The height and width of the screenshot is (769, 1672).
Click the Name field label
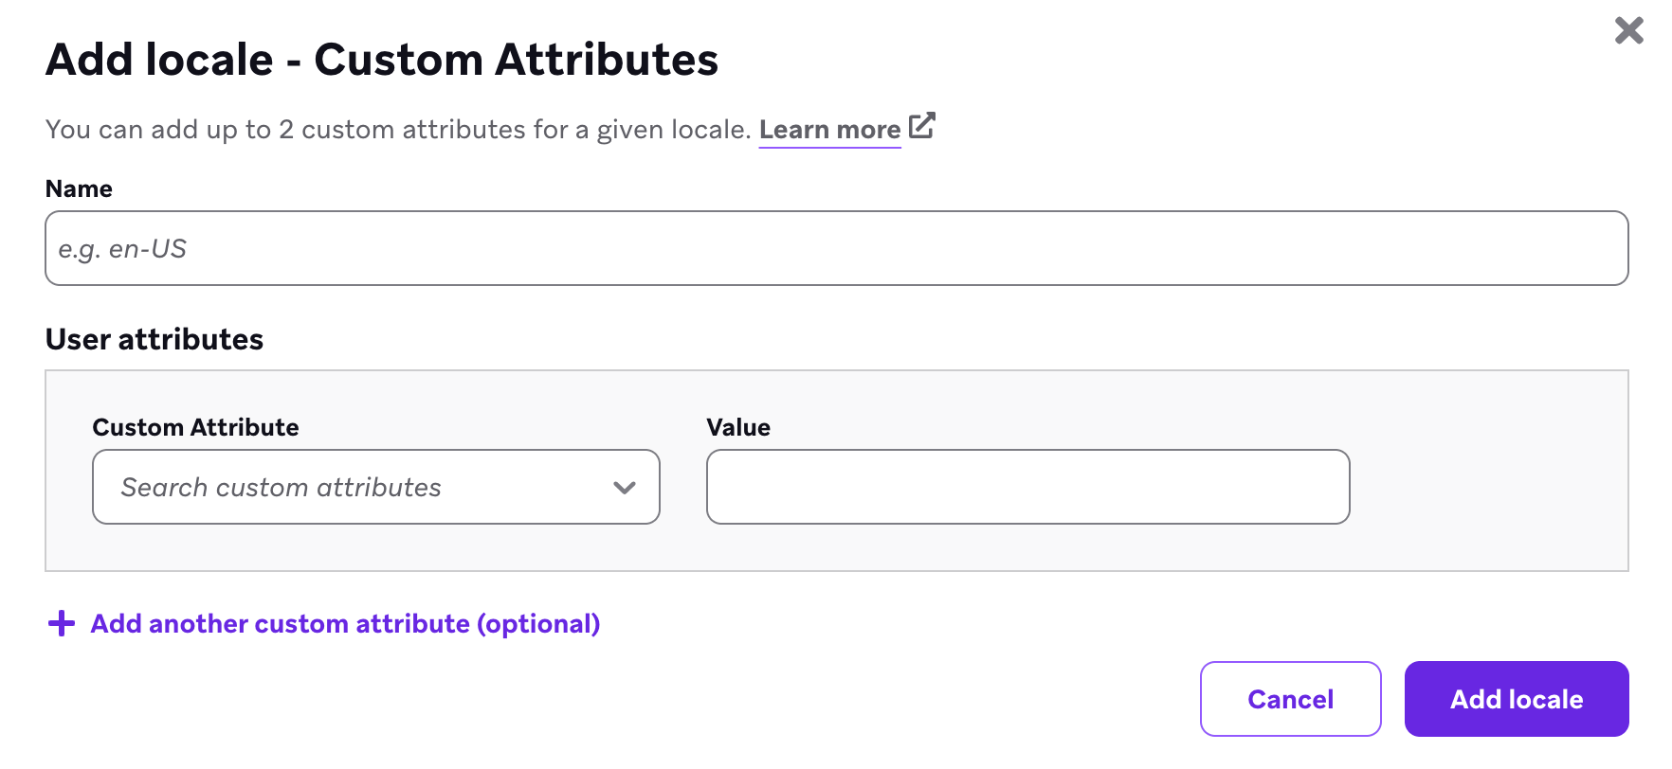click(x=79, y=188)
